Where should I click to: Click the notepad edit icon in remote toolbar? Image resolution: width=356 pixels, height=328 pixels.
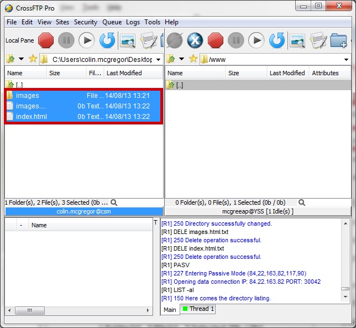pos(317,40)
